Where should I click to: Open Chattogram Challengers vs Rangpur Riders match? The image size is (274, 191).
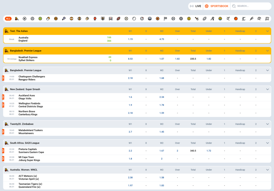coord(32,78)
